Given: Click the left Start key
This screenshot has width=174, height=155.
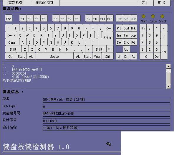Looking at the screenshot, I should [21, 56].
